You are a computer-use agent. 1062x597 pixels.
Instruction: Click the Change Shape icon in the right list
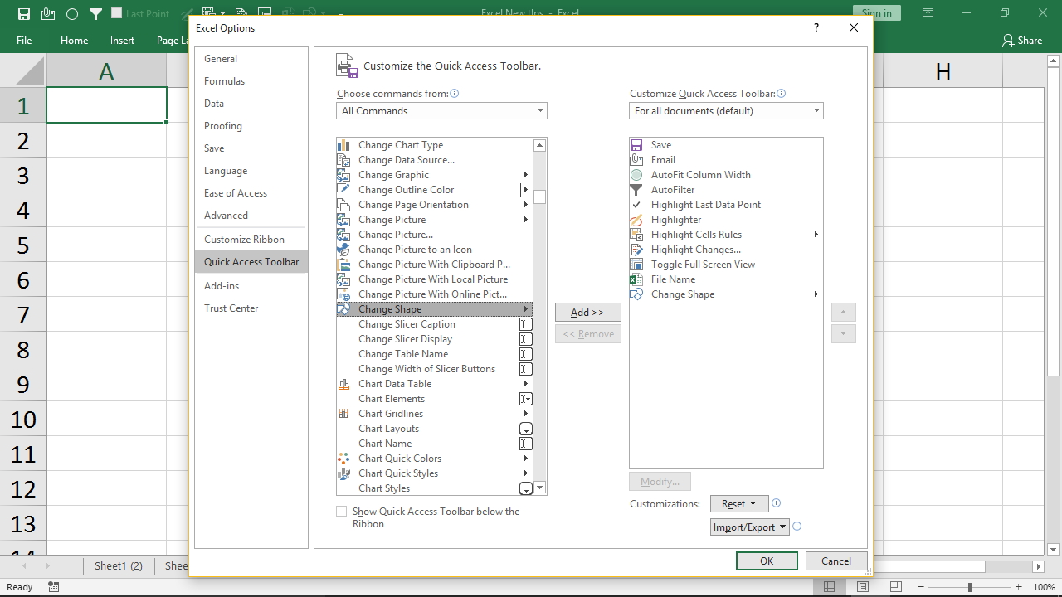[x=636, y=294]
